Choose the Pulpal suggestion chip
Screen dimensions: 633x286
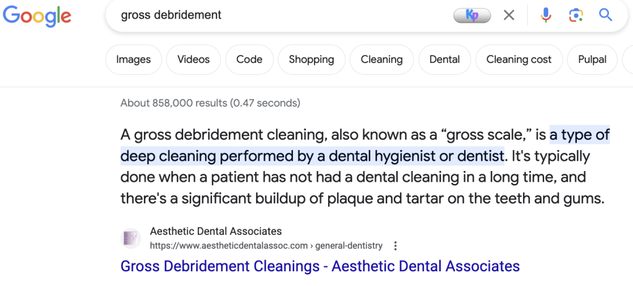pyautogui.click(x=592, y=60)
